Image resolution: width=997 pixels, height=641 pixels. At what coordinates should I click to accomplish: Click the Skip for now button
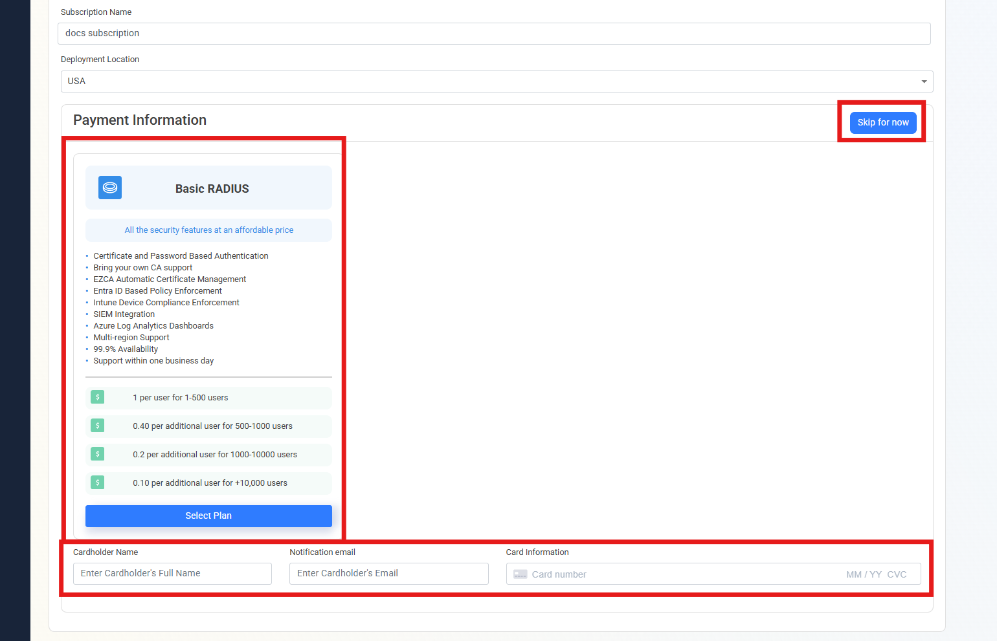pyautogui.click(x=883, y=122)
